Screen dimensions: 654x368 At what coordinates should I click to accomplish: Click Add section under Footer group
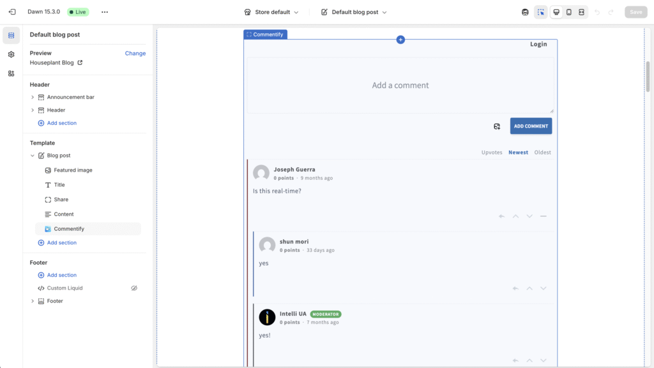pos(57,275)
